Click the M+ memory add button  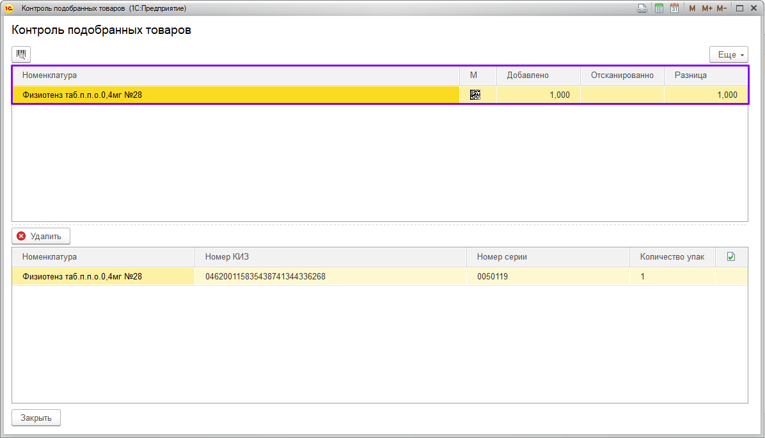(x=707, y=8)
